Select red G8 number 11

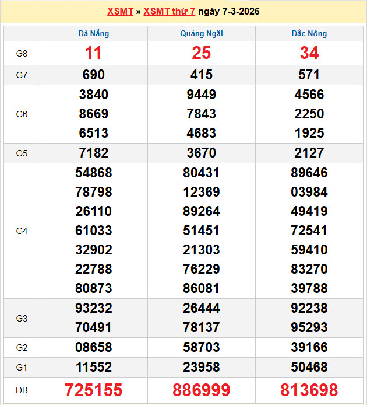click(x=94, y=54)
